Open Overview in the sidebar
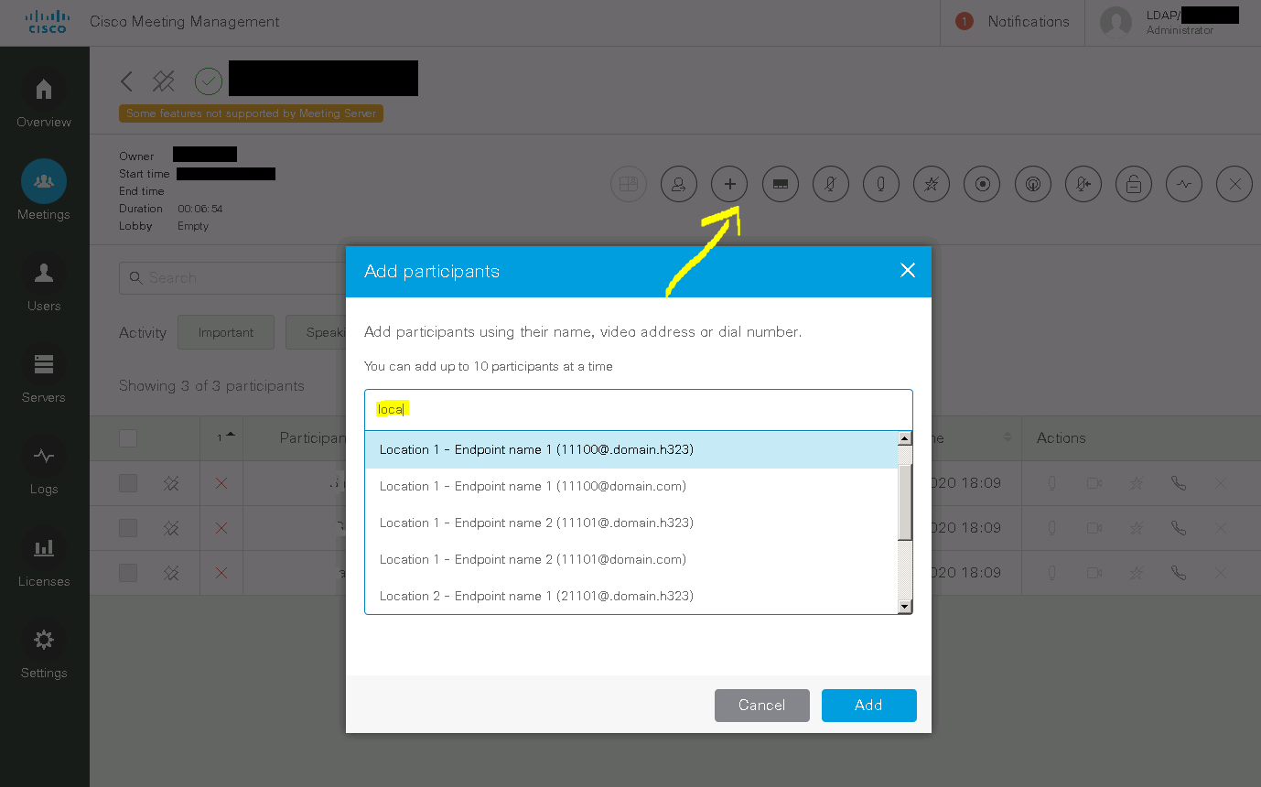This screenshot has height=787, width=1261. (x=44, y=101)
